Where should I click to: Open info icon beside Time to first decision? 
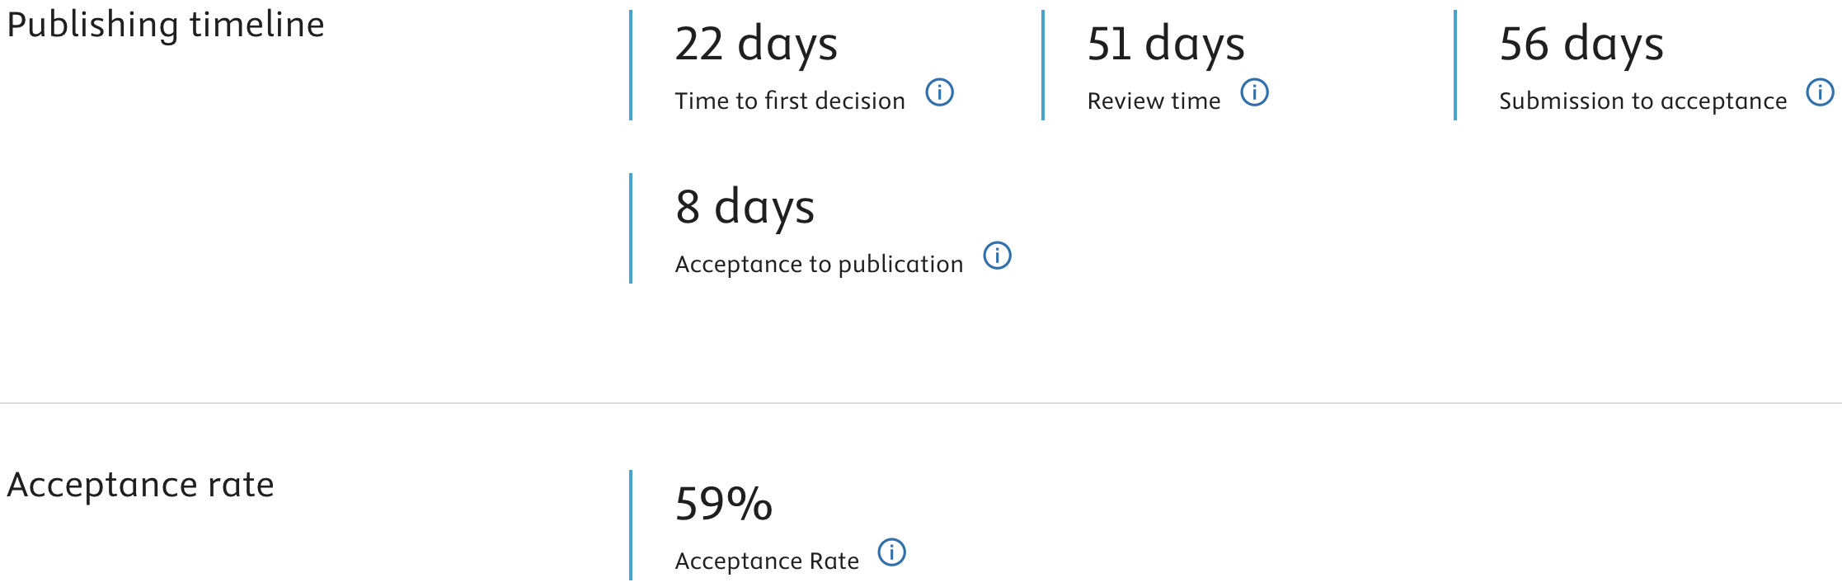point(939,92)
